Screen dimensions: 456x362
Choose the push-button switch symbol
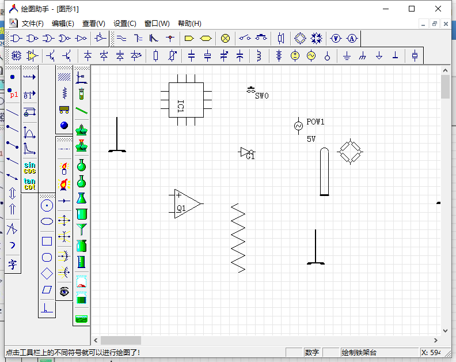[261, 38]
